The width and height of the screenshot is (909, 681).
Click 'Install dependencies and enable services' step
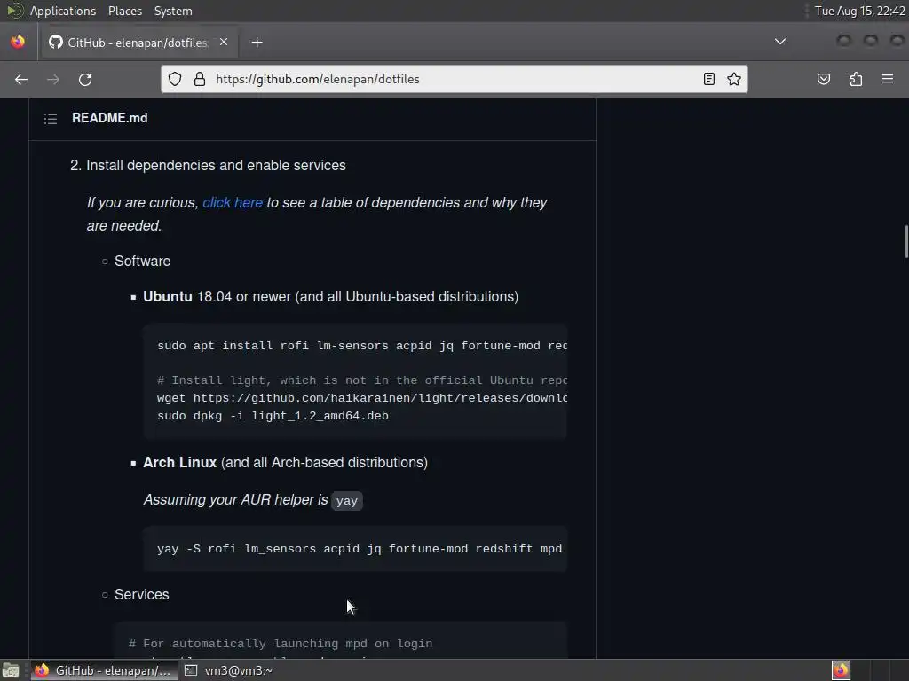[x=216, y=166]
